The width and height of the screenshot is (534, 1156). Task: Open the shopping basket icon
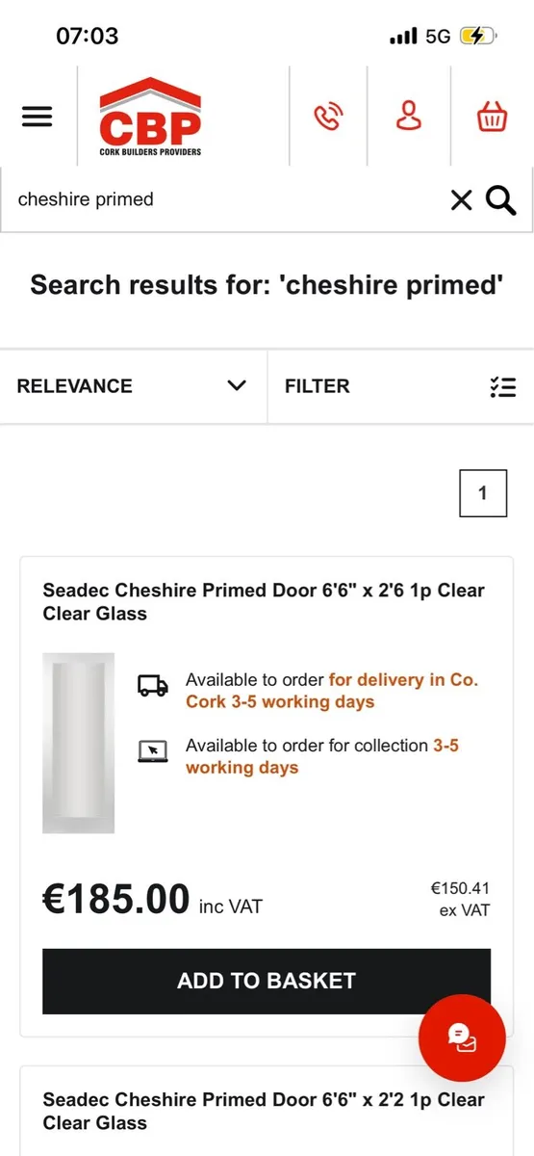click(x=492, y=117)
